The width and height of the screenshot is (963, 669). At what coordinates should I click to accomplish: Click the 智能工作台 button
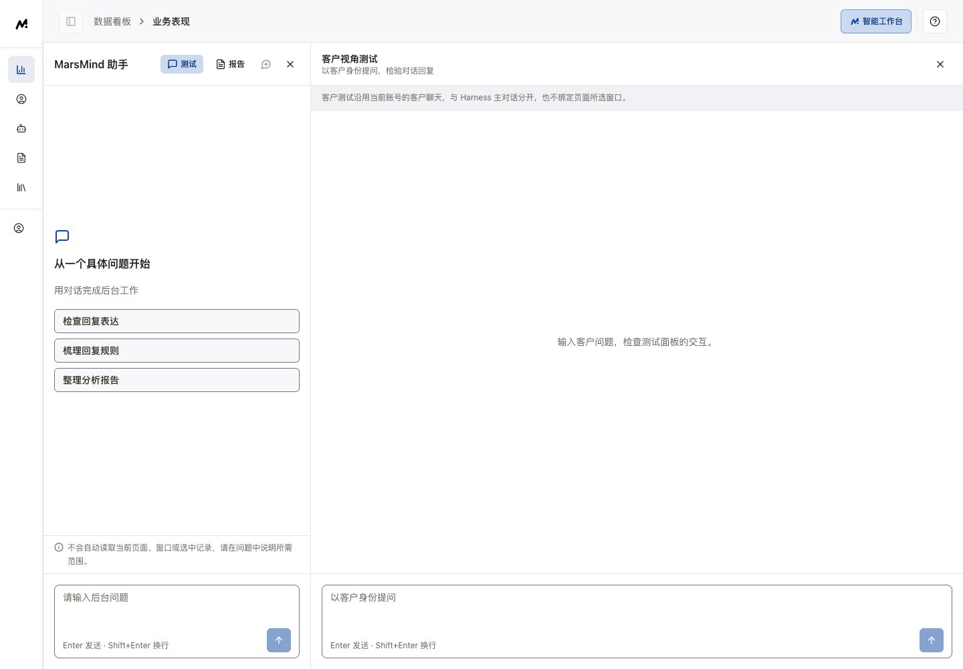pos(876,21)
